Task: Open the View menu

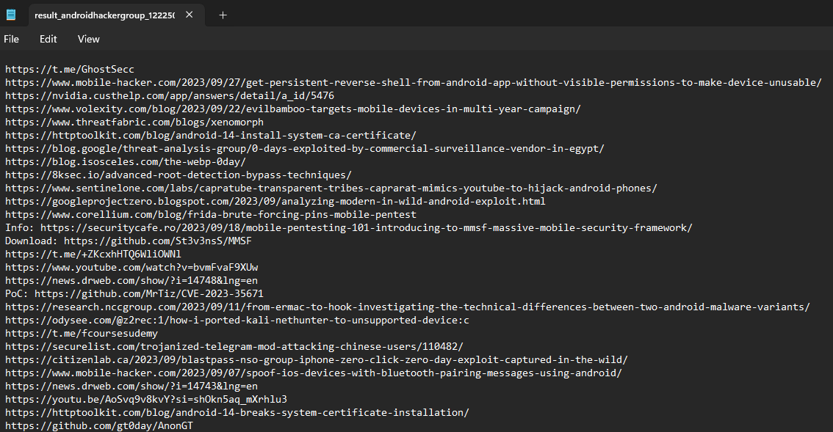Action: pyautogui.click(x=88, y=39)
